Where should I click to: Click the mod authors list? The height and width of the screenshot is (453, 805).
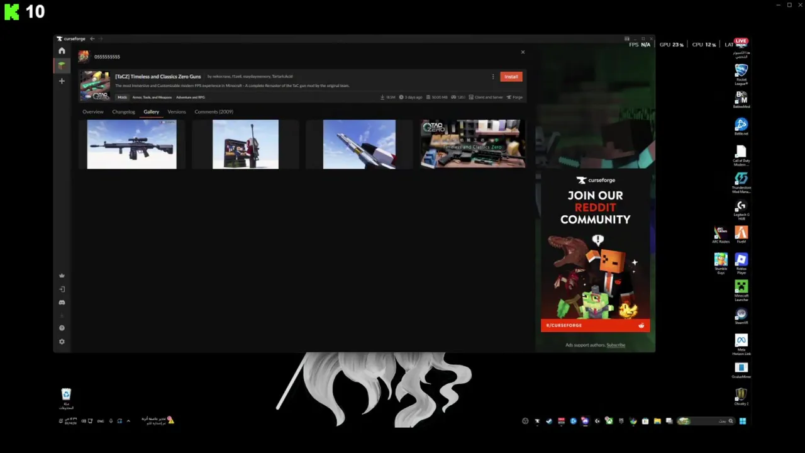point(250,77)
